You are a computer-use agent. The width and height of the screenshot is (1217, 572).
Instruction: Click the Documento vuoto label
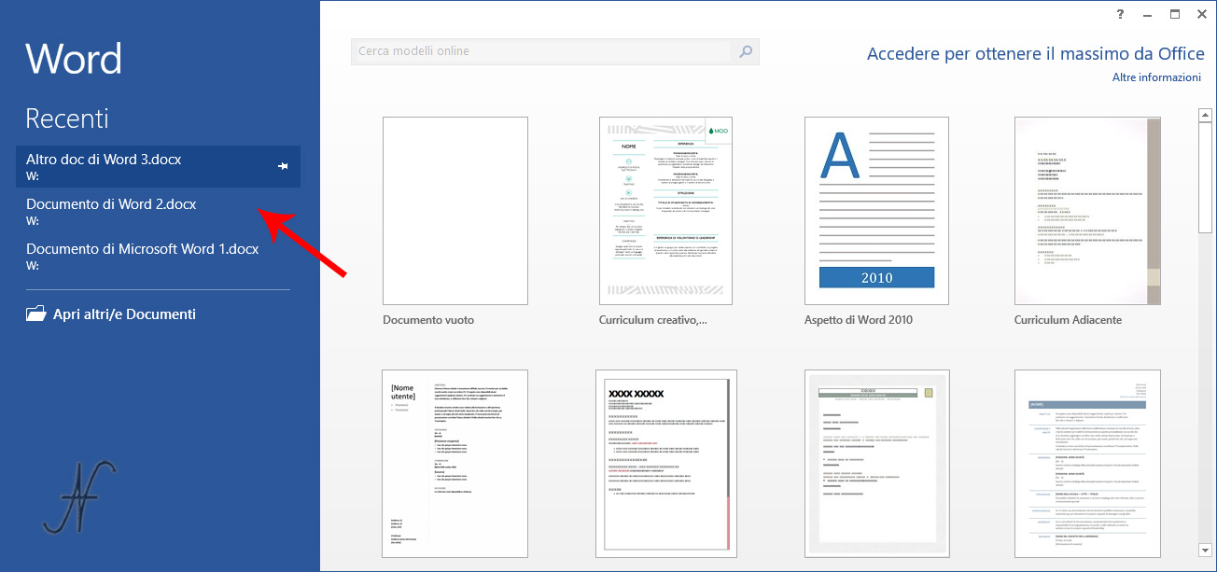coord(428,320)
